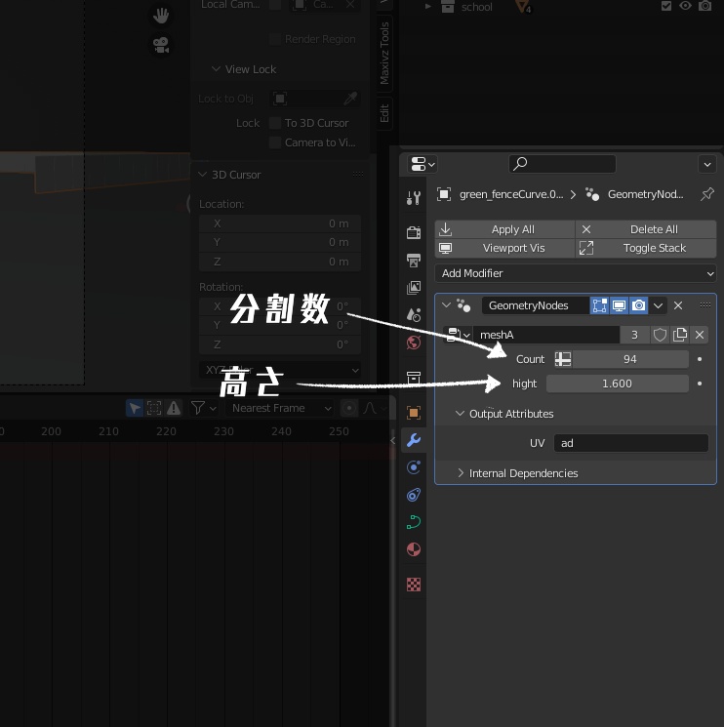Toggle the only-errors warning filter

[174, 408]
